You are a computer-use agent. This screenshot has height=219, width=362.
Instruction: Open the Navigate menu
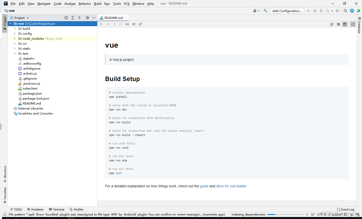[44, 3]
